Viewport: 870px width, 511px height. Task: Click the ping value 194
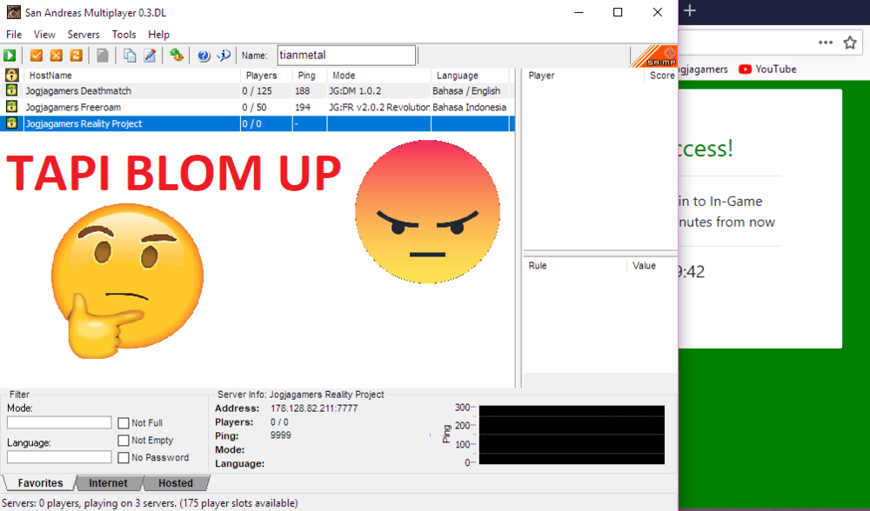click(x=303, y=107)
